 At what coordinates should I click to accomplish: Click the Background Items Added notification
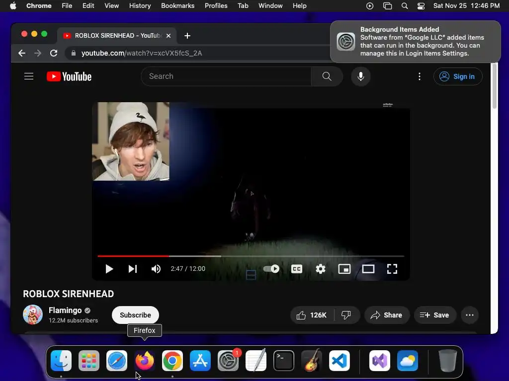click(x=416, y=42)
